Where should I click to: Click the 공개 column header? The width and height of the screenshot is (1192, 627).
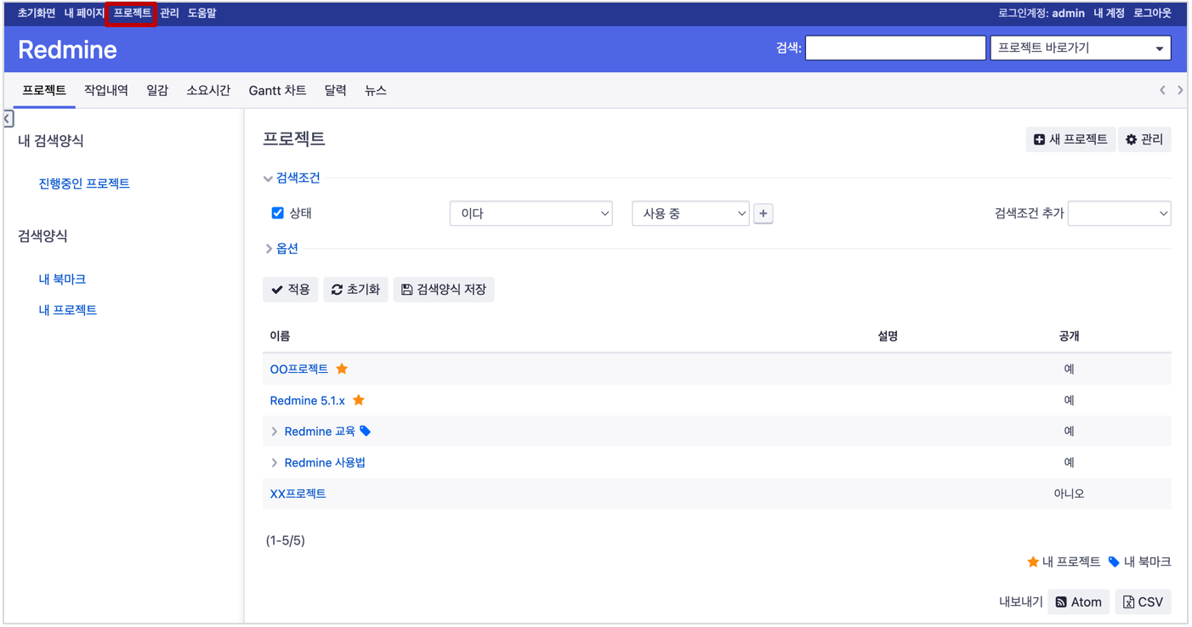[1069, 336]
